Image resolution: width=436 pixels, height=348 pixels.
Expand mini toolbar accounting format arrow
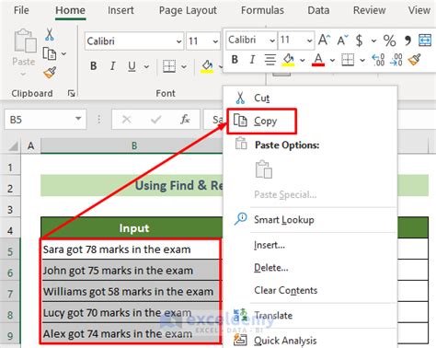[373, 41]
